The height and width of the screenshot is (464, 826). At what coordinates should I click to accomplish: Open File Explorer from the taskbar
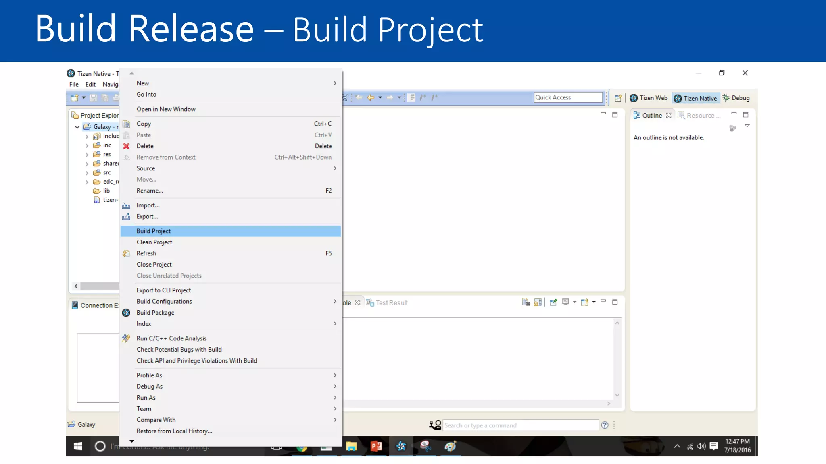point(351,446)
